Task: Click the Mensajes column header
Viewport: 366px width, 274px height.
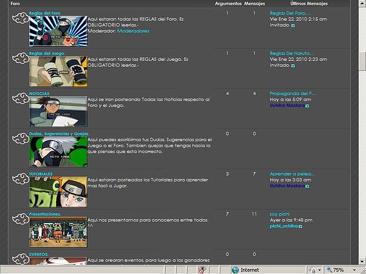Action: (254, 4)
